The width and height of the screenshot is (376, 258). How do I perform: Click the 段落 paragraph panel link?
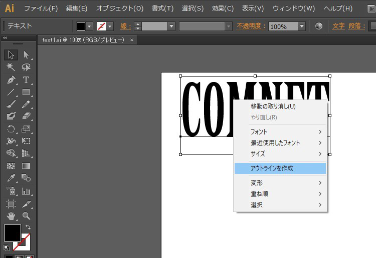[356, 26]
